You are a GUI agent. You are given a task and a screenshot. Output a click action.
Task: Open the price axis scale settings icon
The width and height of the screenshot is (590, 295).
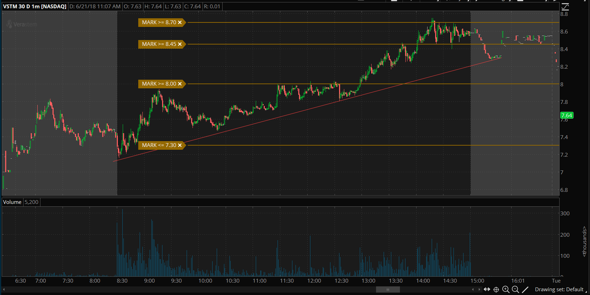[x=565, y=7]
